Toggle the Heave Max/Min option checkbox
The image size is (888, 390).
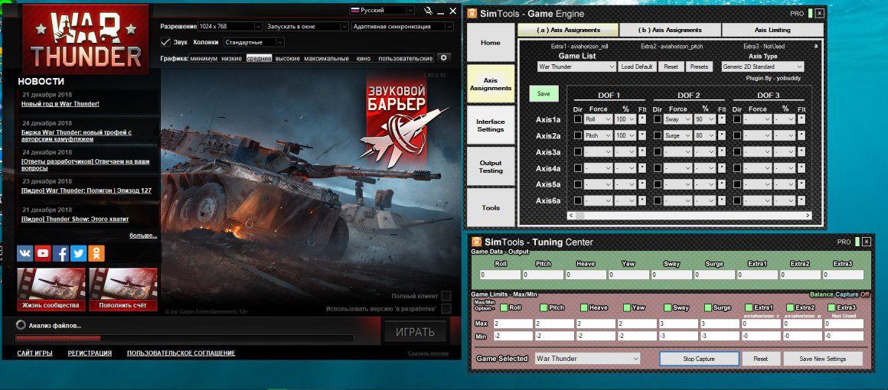click(583, 307)
